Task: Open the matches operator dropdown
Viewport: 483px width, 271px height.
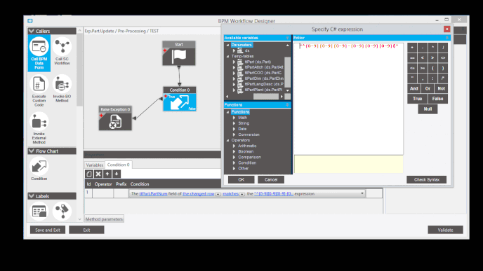Action: pyautogui.click(x=241, y=194)
